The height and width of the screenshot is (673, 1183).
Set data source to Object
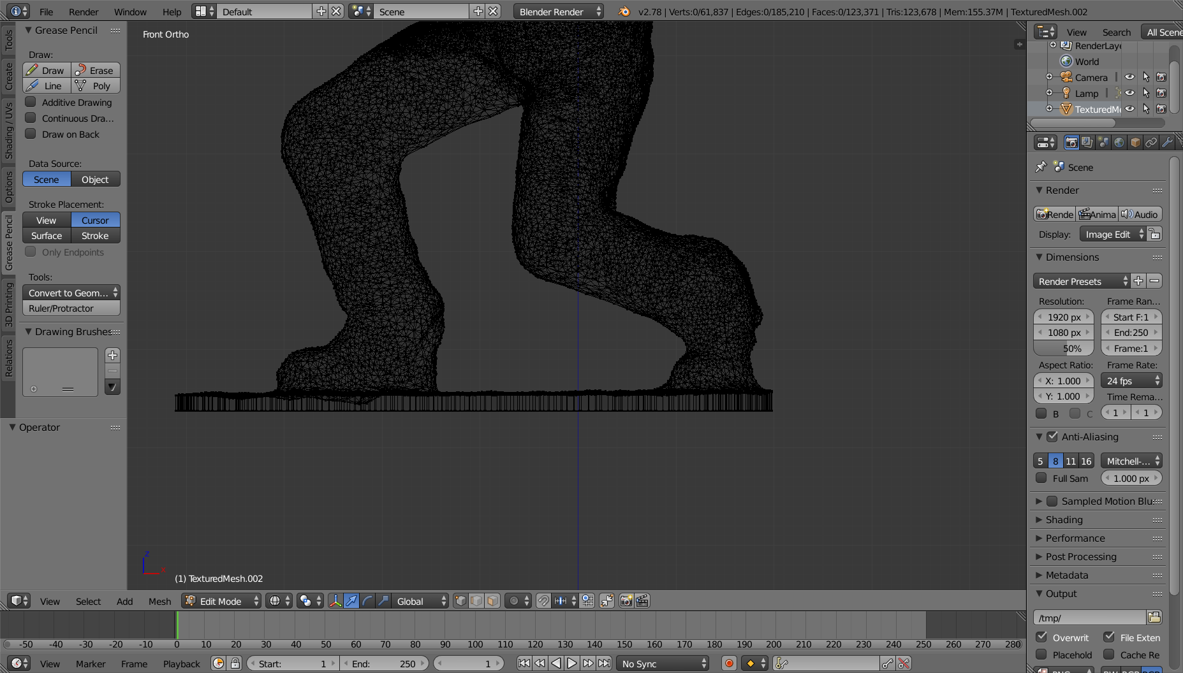[96, 180]
